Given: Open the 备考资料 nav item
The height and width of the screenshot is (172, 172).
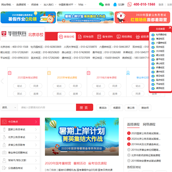Looking at the screenshot, I should 105,37.
